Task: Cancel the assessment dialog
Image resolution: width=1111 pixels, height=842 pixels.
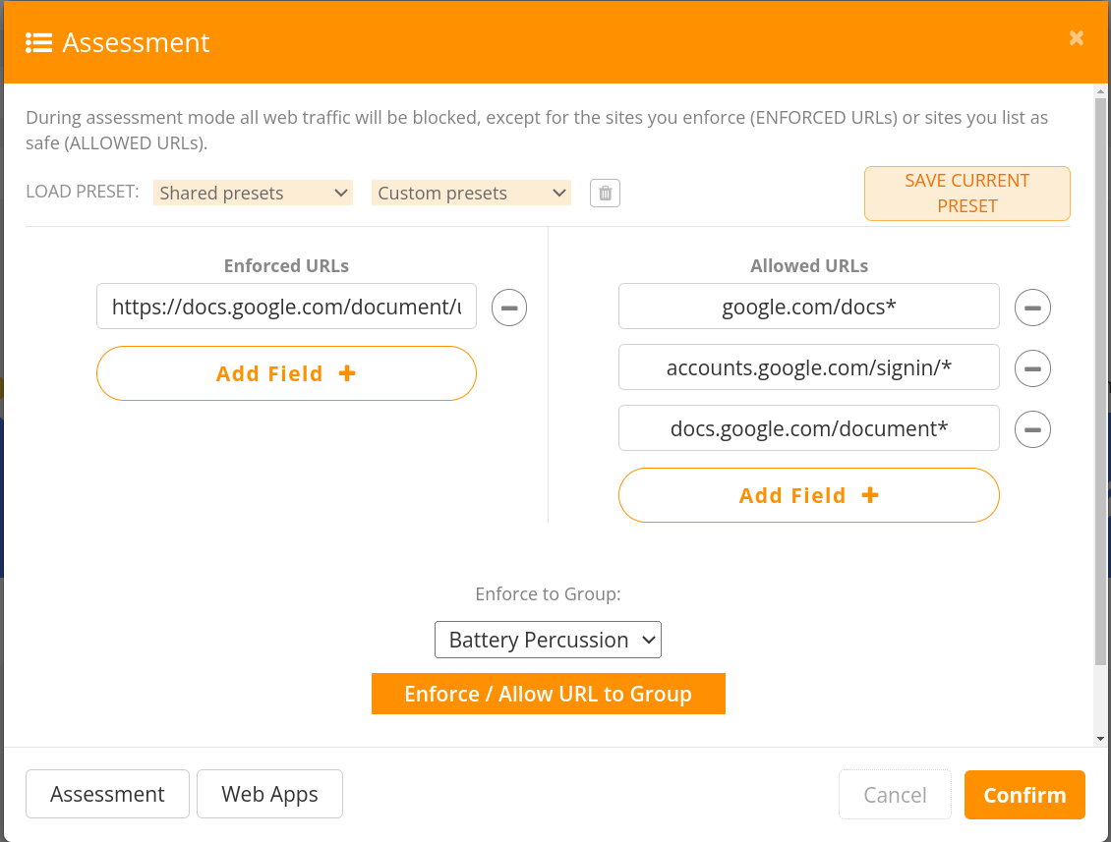Action: click(x=895, y=795)
